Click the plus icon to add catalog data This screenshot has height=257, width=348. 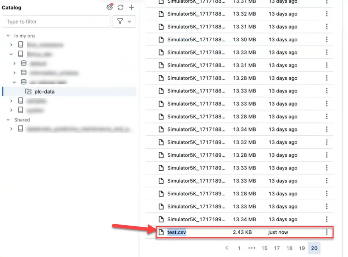[x=131, y=7]
